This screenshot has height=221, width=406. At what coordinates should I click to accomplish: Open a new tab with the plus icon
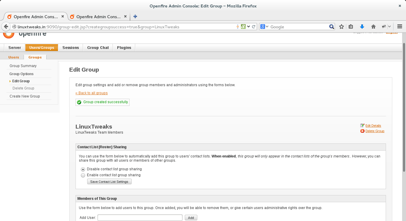coord(135,17)
